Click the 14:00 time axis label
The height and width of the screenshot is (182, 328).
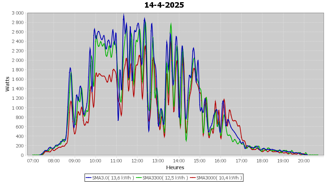pos(179,161)
